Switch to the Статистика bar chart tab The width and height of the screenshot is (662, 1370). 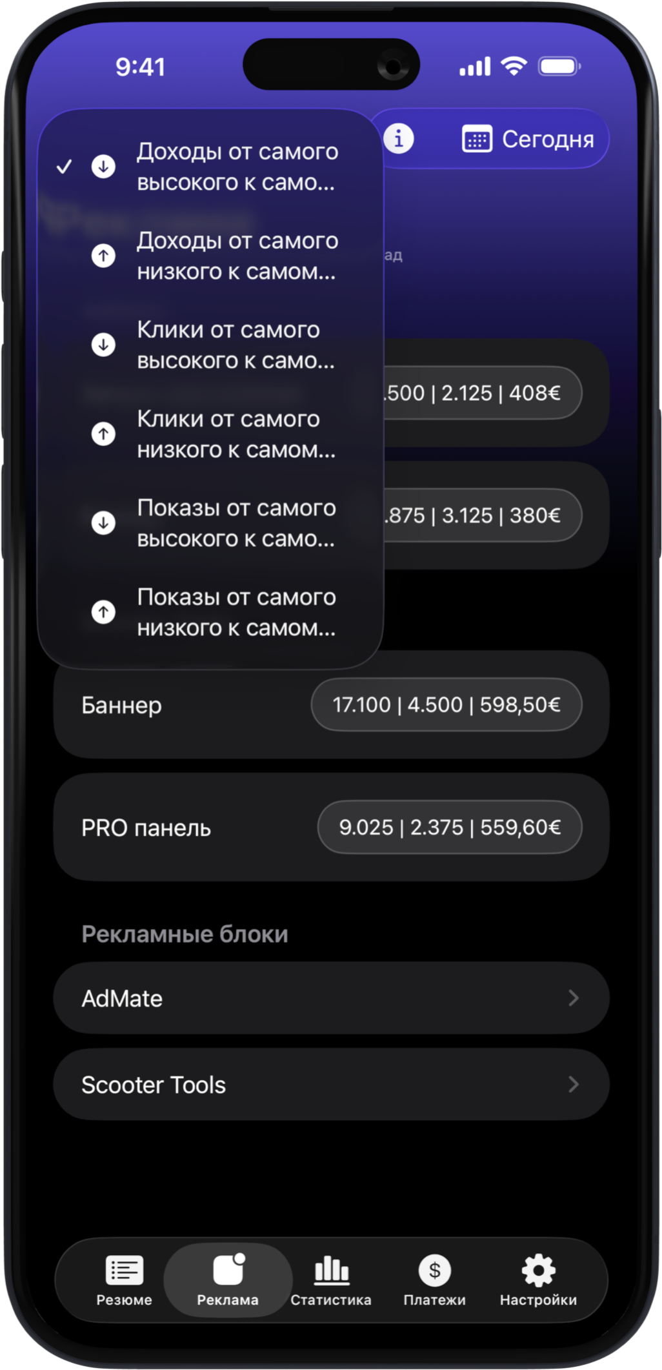331,1280
